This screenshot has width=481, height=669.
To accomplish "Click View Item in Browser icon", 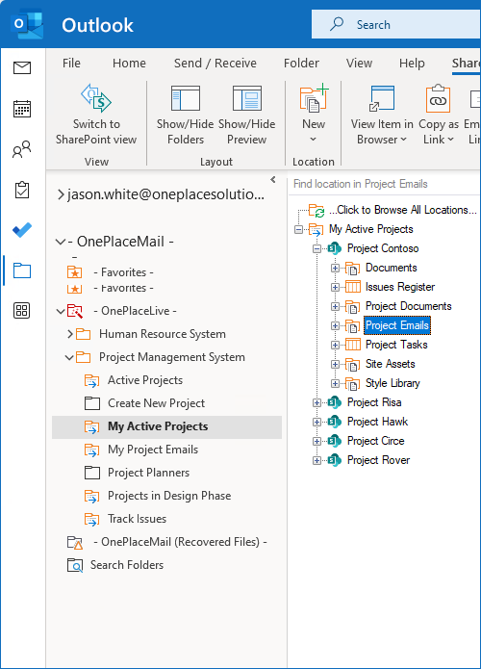I will pos(382,98).
